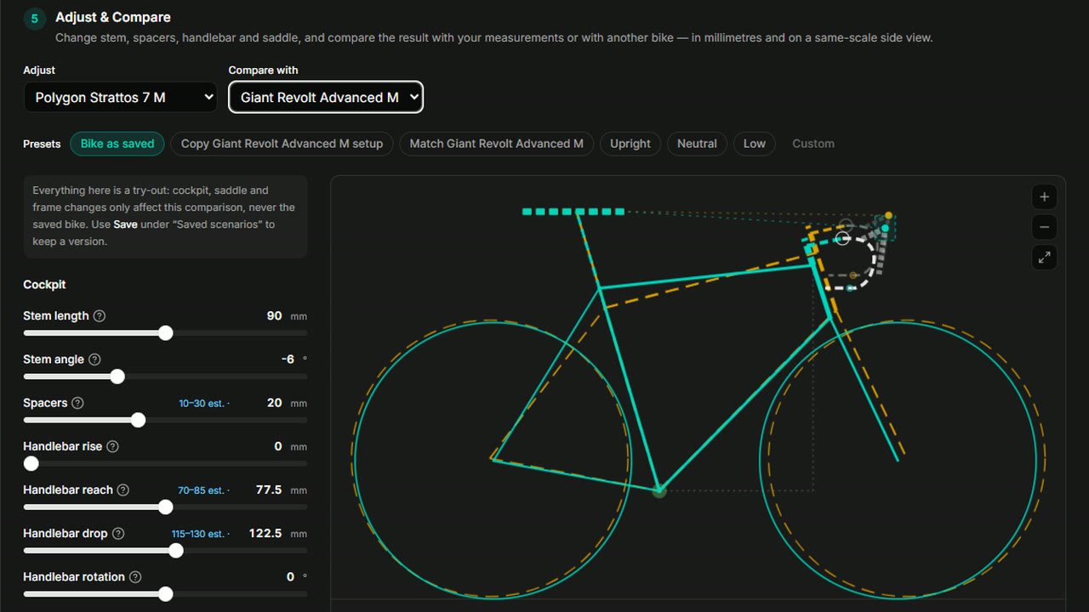Click the Stem angle value -6
This screenshot has height=612, width=1089.
pyautogui.click(x=288, y=360)
